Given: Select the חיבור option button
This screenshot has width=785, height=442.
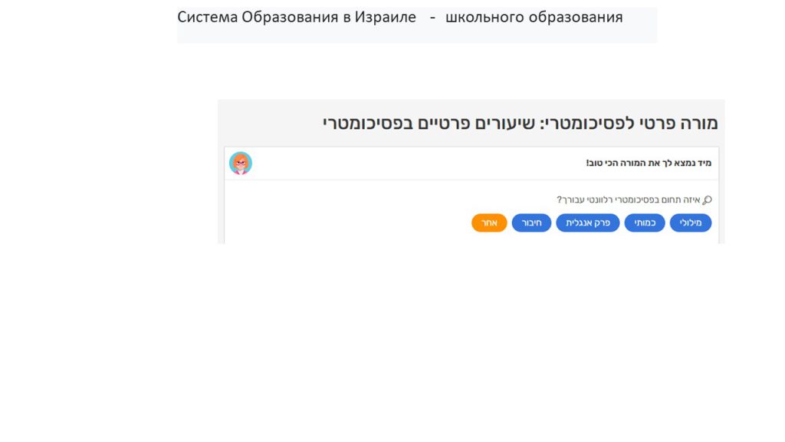Looking at the screenshot, I should (531, 223).
